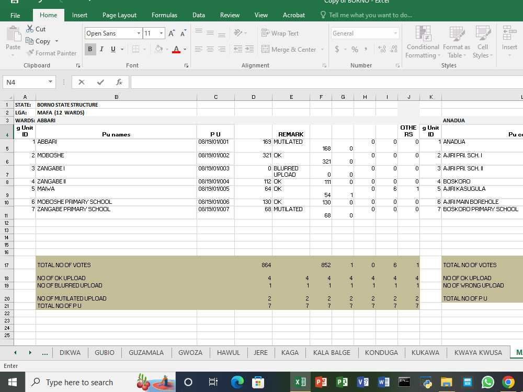The height and width of the screenshot is (392, 523).
Task: Decrease font size with small A
Action: (x=183, y=33)
